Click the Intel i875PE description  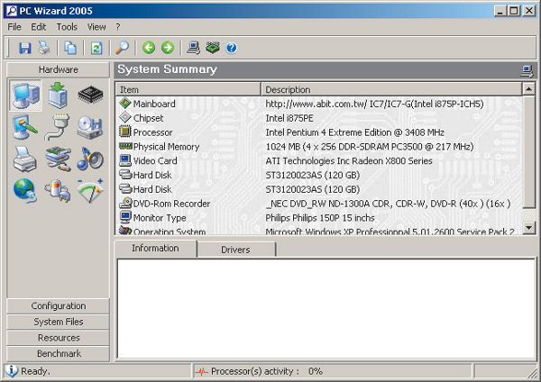(289, 118)
